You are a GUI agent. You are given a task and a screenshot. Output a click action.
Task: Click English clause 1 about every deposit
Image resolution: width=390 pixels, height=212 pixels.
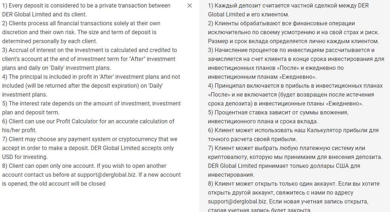(86, 6)
